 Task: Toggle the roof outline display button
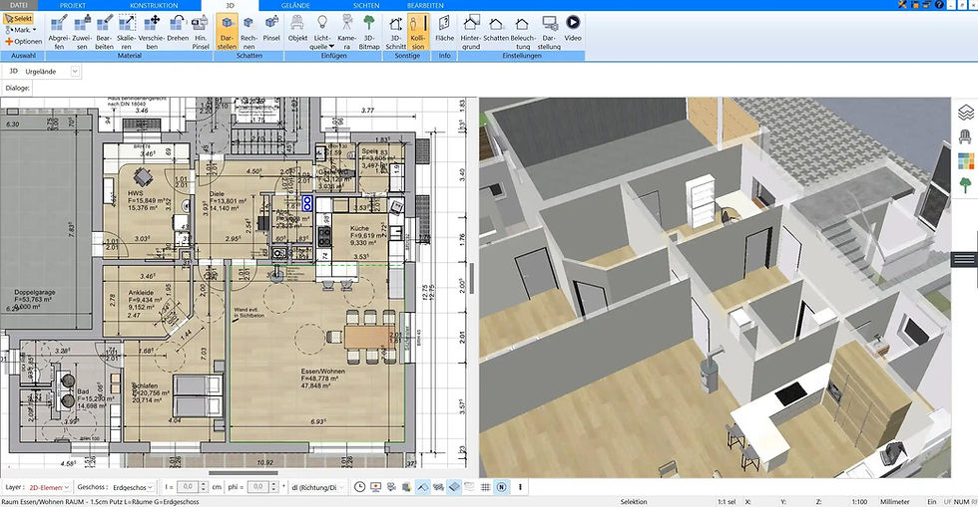click(422, 487)
